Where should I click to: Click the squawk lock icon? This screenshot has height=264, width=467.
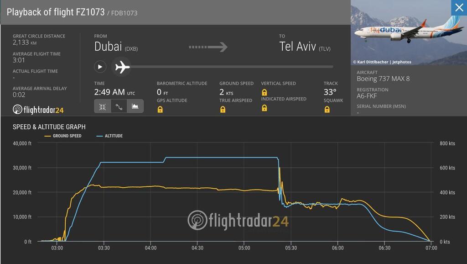tap(327, 110)
